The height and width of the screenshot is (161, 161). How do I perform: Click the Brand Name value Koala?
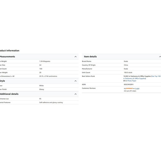[126, 61]
